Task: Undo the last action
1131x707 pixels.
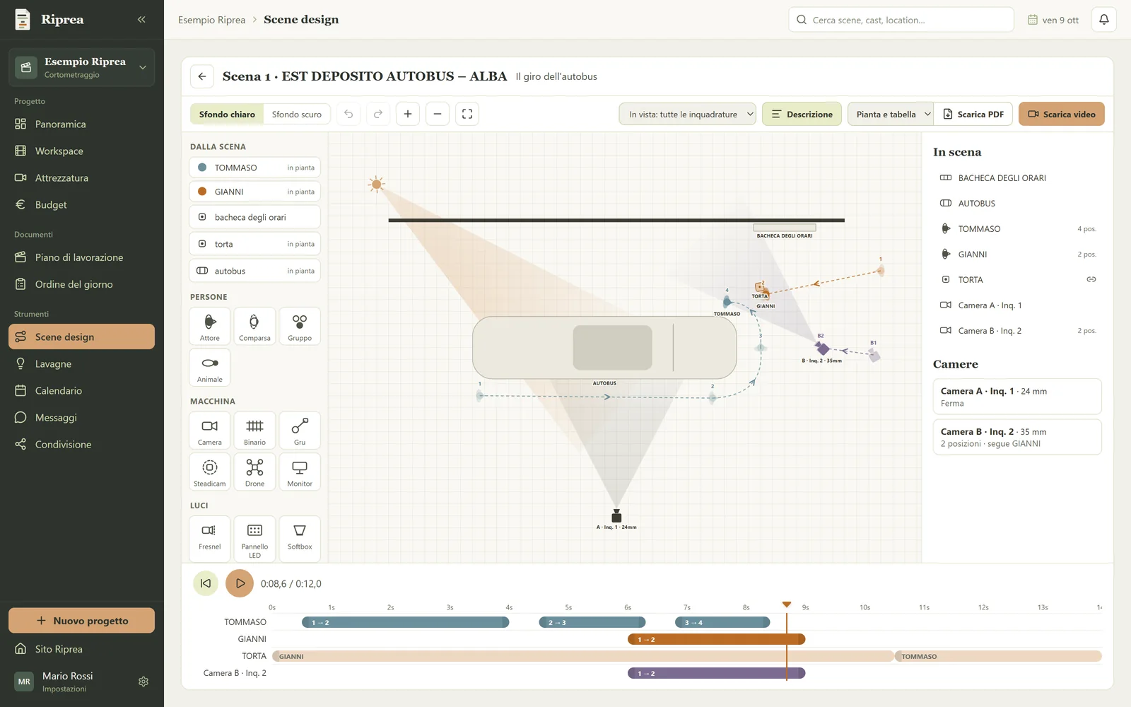Action: click(348, 114)
